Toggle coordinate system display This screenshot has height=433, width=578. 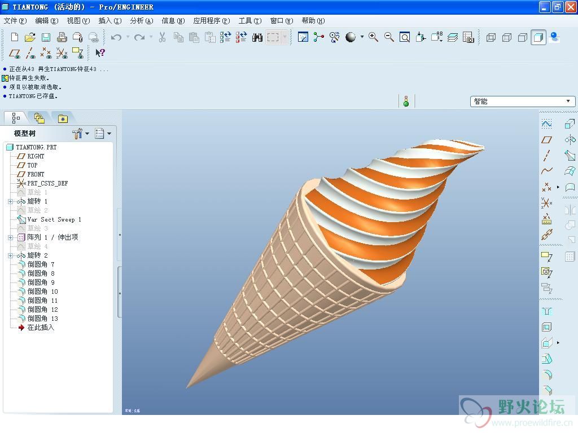coord(62,53)
